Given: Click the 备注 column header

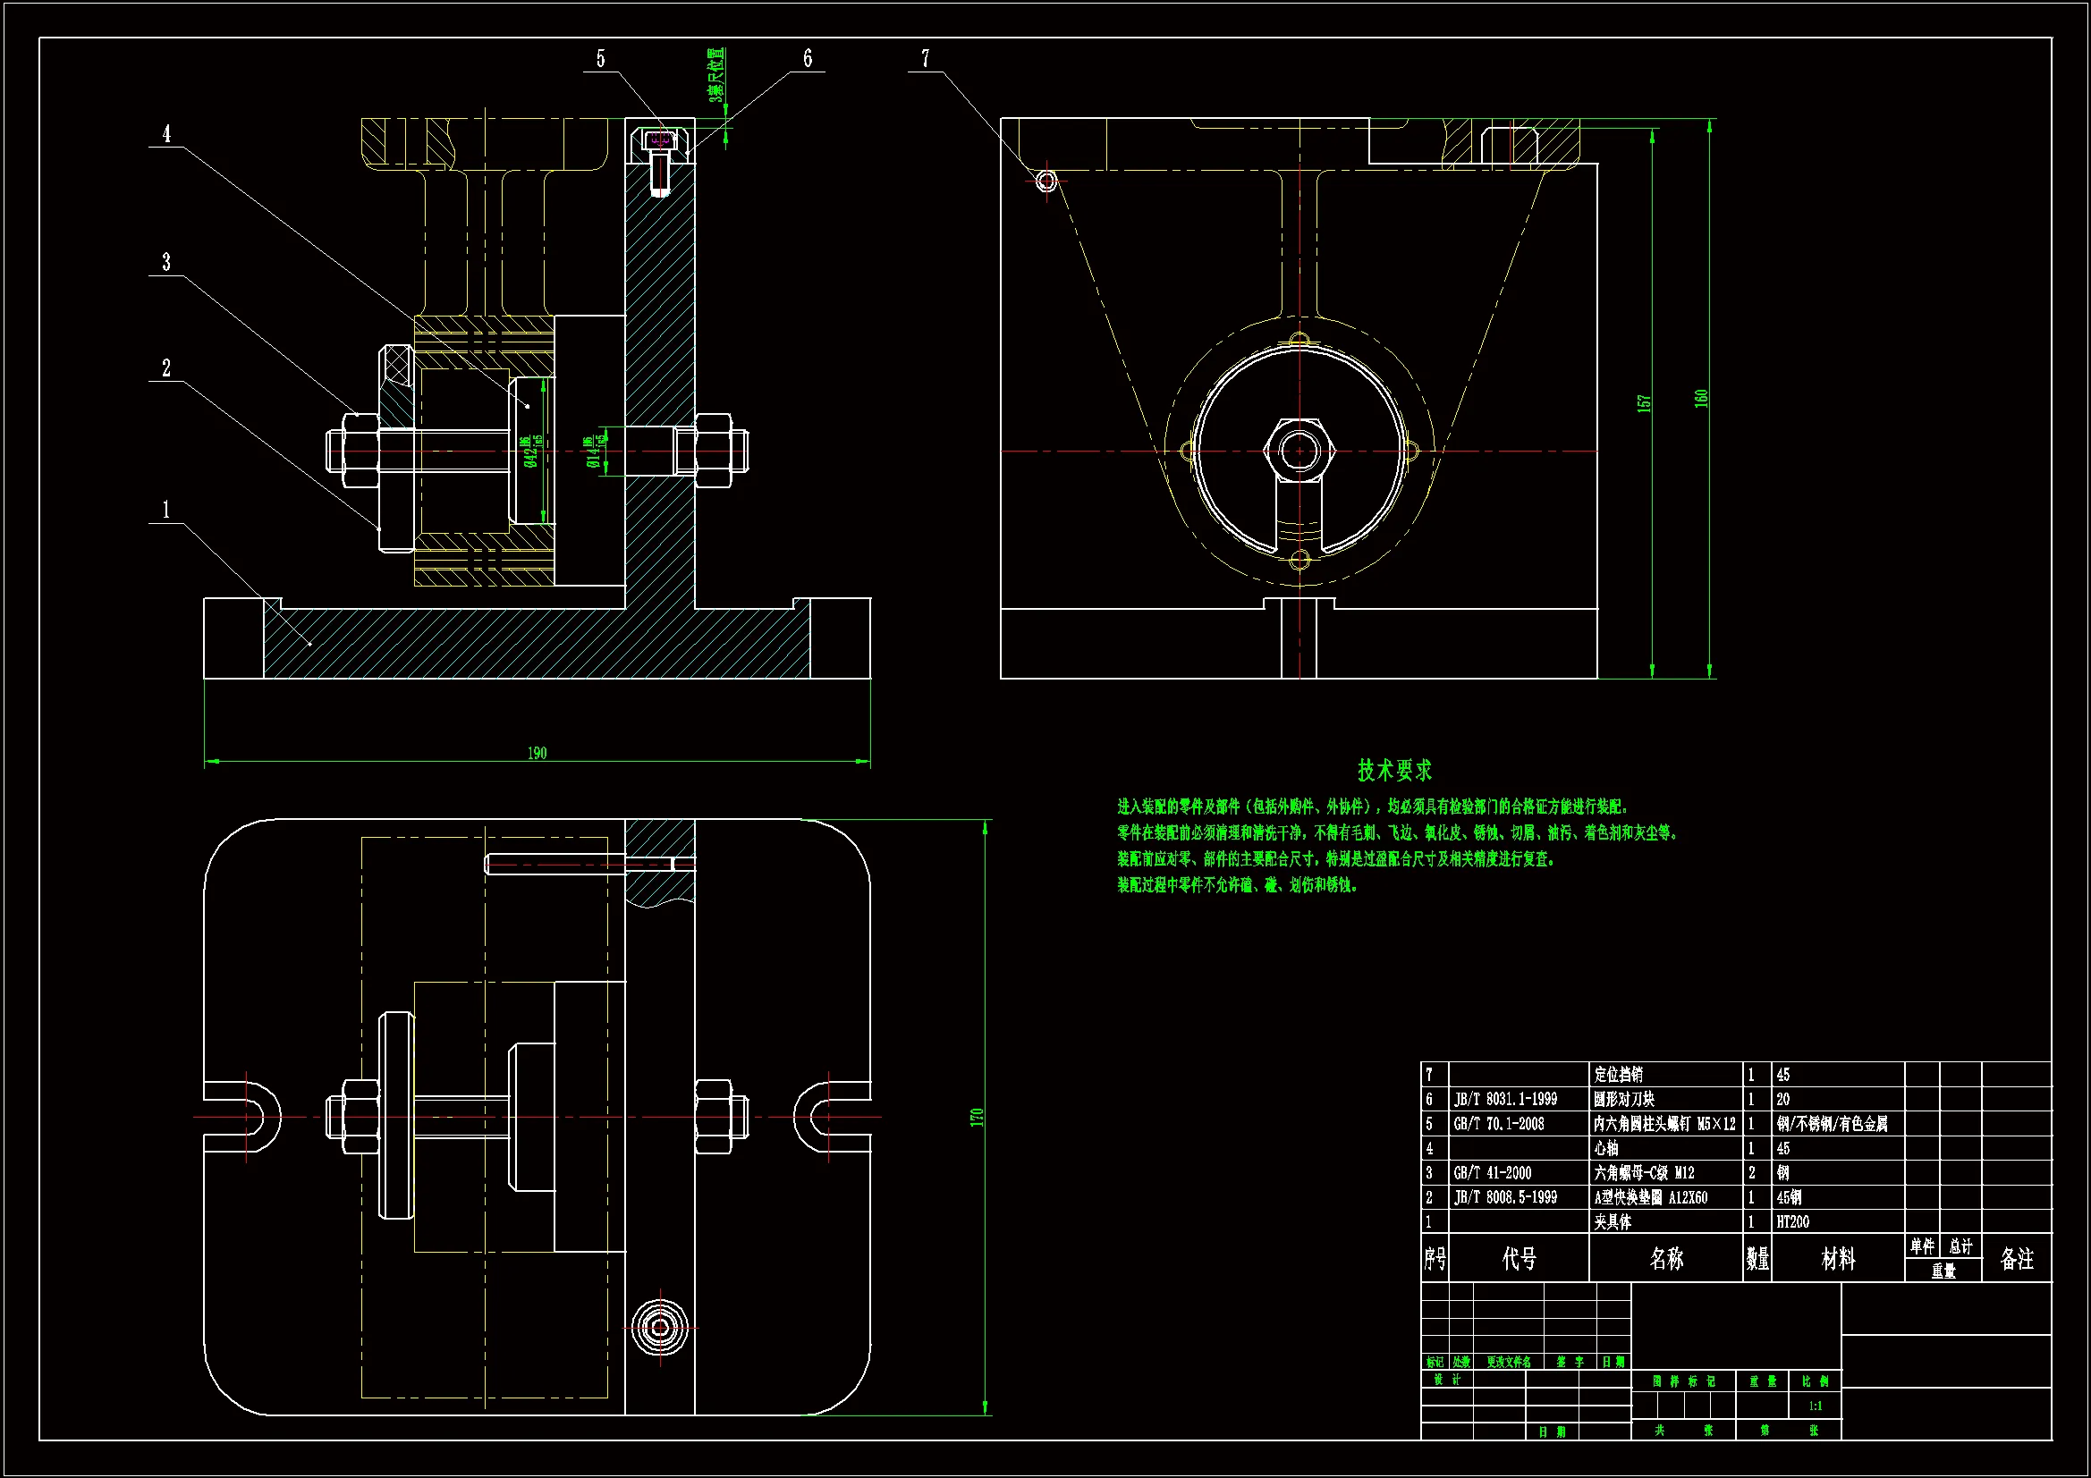Looking at the screenshot, I should click(x=2016, y=1259).
